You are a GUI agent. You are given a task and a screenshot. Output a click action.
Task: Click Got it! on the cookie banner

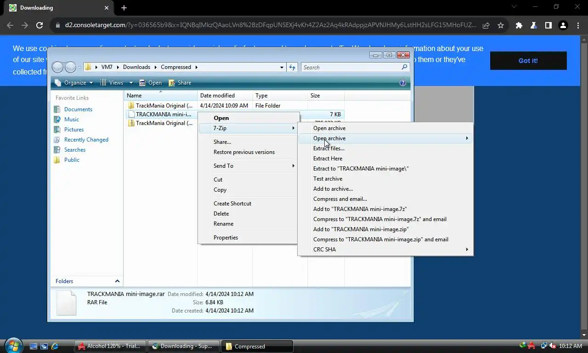(x=528, y=61)
